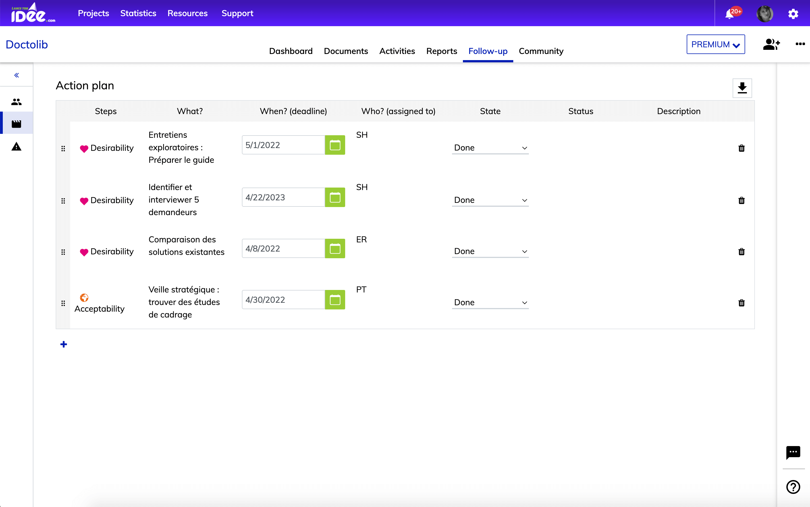
Task: Select the Follow-up tab
Action: (x=488, y=51)
